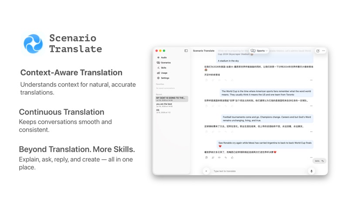Click the 'Continuous Translation' heading

pyautogui.click(x=62, y=112)
